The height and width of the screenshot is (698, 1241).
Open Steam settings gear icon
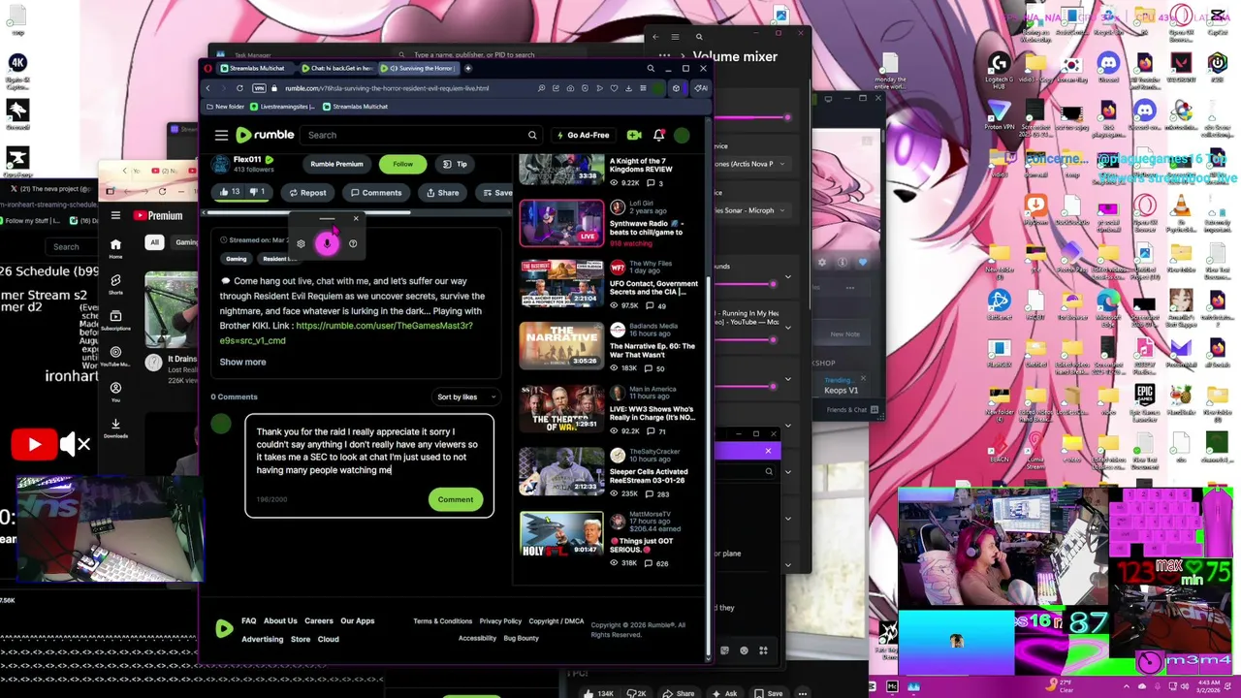[x=822, y=263]
